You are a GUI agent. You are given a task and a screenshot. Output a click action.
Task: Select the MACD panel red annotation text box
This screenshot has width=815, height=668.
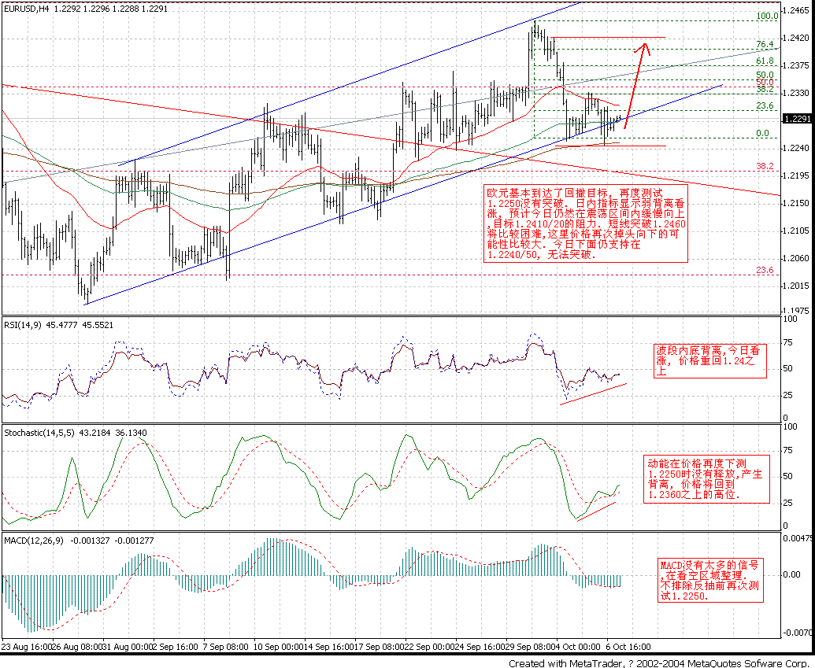(710, 580)
